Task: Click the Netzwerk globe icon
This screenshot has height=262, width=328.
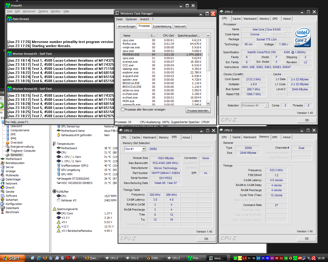Action: click(3, 183)
